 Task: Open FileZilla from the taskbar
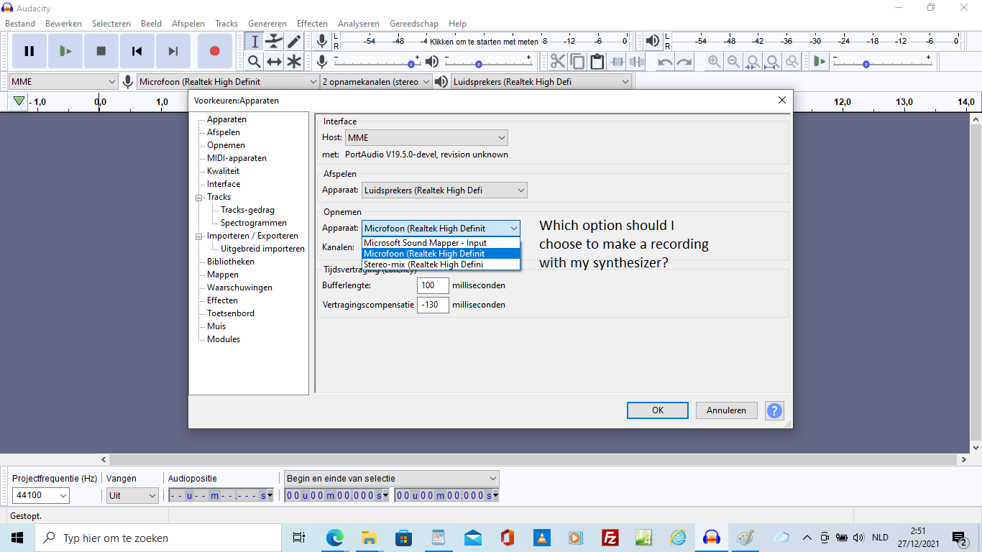(610, 538)
